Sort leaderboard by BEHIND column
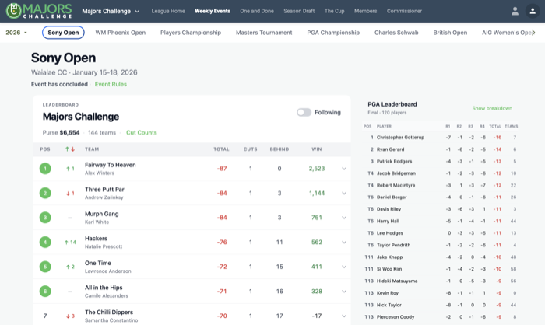The width and height of the screenshot is (545, 325). (x=280, y=149)
